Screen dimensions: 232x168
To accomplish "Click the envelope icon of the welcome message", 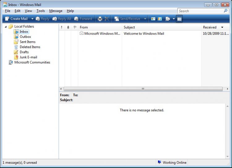I will [81, 33].
